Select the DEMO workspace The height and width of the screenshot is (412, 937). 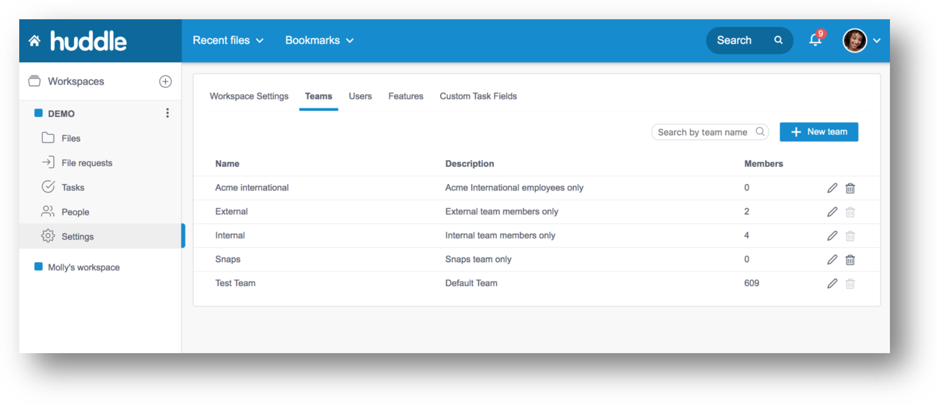(x=61, y=113)
